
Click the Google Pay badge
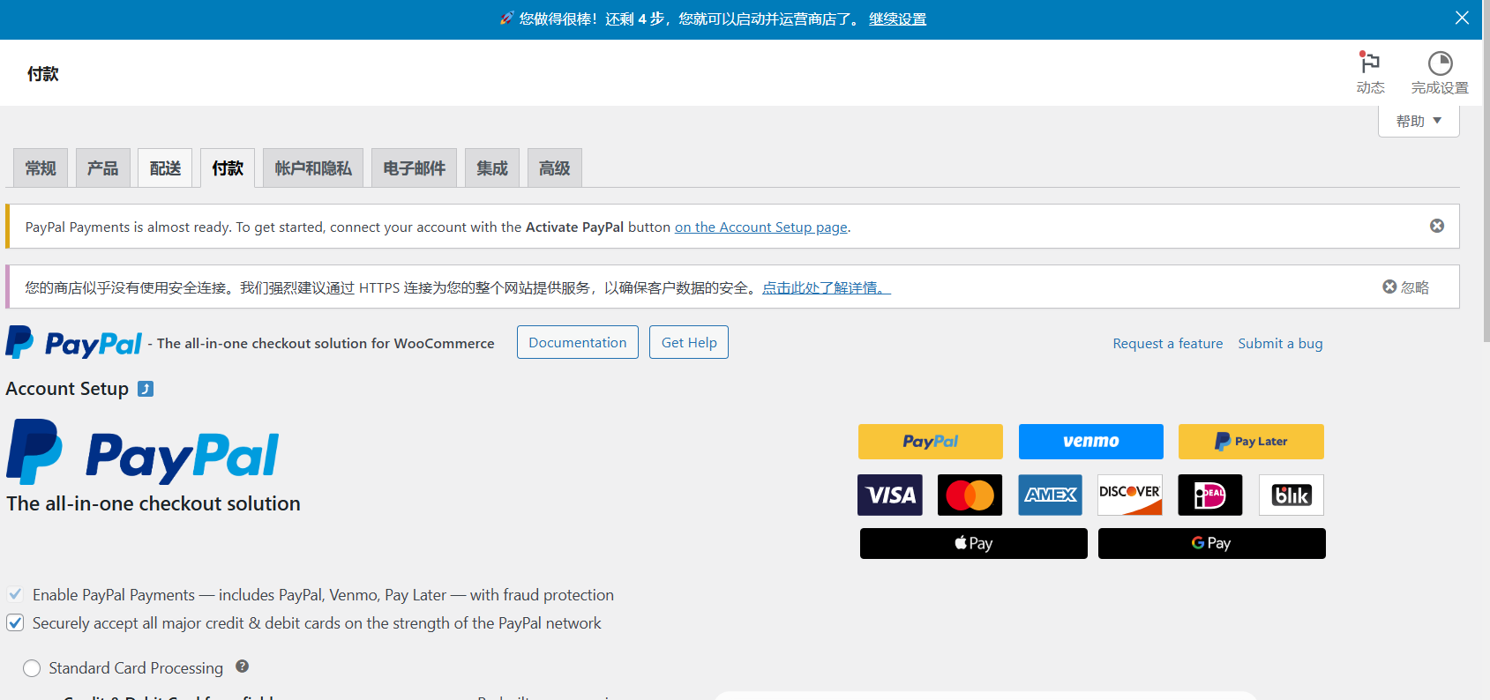1212,543
